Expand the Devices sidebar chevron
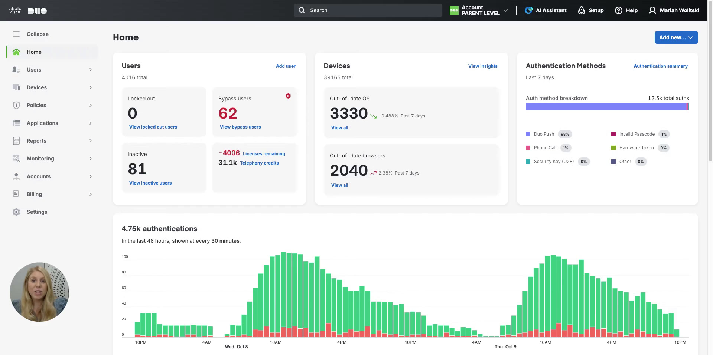The height and width of the screenshot is (355, 713). click(x=91, y=87)
